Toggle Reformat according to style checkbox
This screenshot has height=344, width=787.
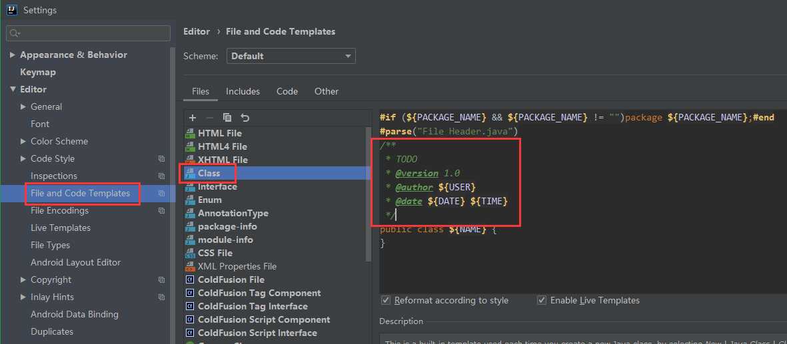(386, 300)
